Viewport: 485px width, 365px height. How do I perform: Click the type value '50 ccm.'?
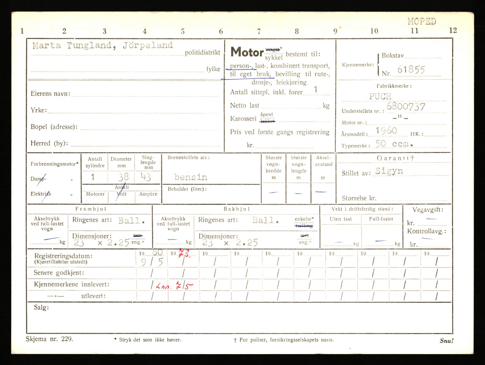pyautogui.click(x=394, y=144)
